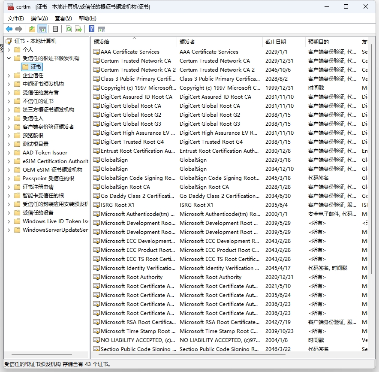This screenshot has width=379, height=372.
Task: Toggle the show/hide console tree icon
Action: [x=42, y=29]
